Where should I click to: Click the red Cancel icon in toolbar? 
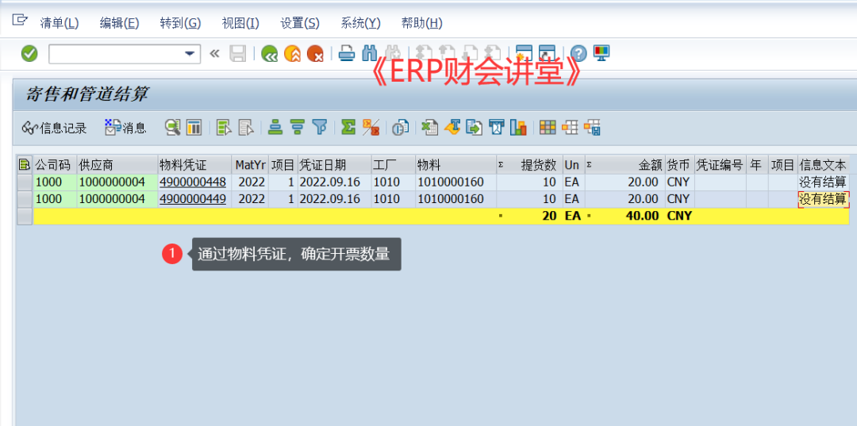tap(315, 54)
